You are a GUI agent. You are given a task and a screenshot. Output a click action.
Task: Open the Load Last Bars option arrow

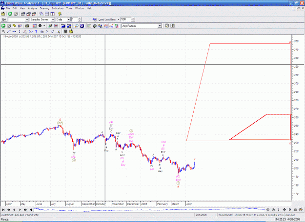[x=119, y=19]
